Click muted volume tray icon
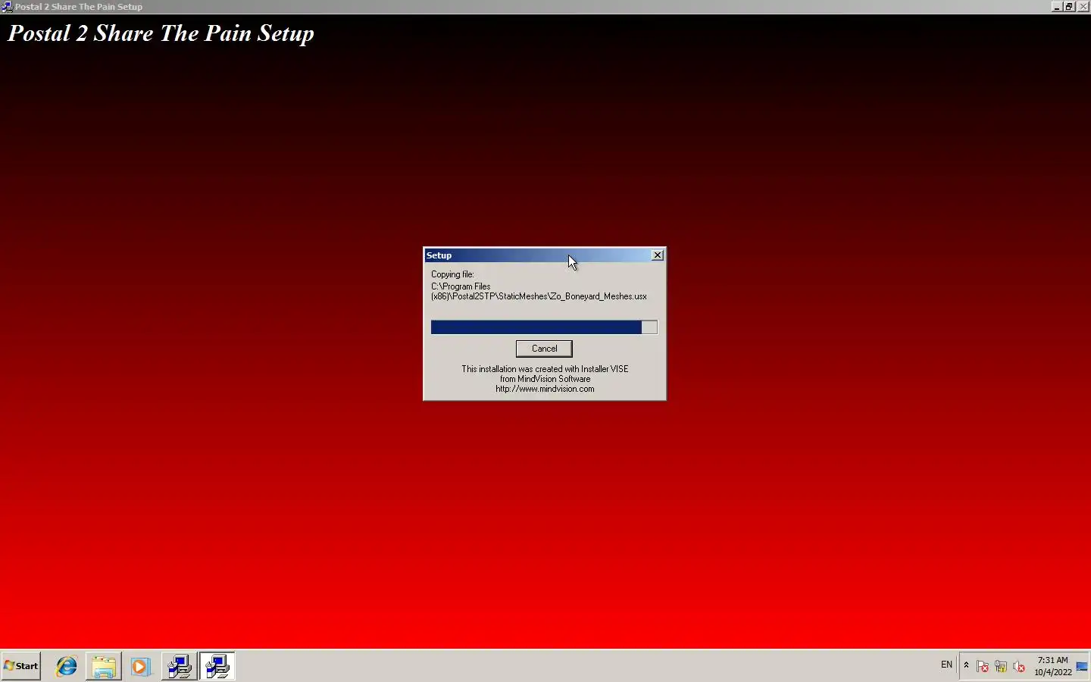The image size is (1091, 682). pos(1019,667)
